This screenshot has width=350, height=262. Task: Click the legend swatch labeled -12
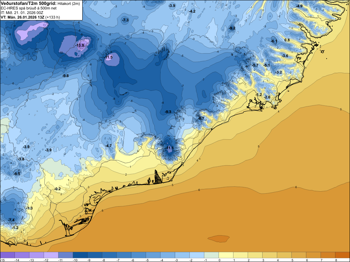pos(51,255)
